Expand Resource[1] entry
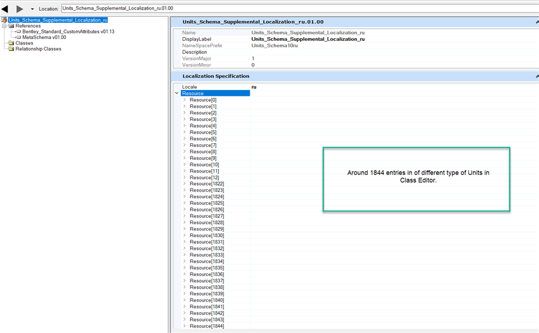The width and height of the screenshot is (539, 333). [x=184, y=106]
